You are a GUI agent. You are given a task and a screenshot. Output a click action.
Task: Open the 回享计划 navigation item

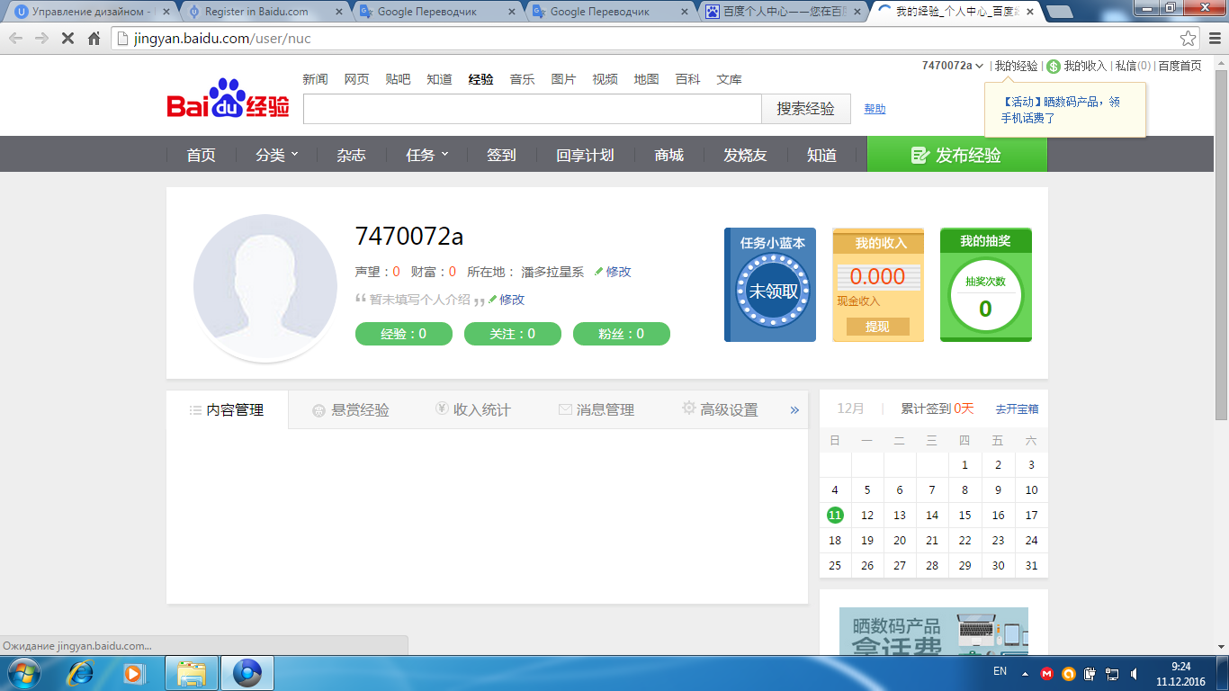pyautogui.click(x=585, y=155)
